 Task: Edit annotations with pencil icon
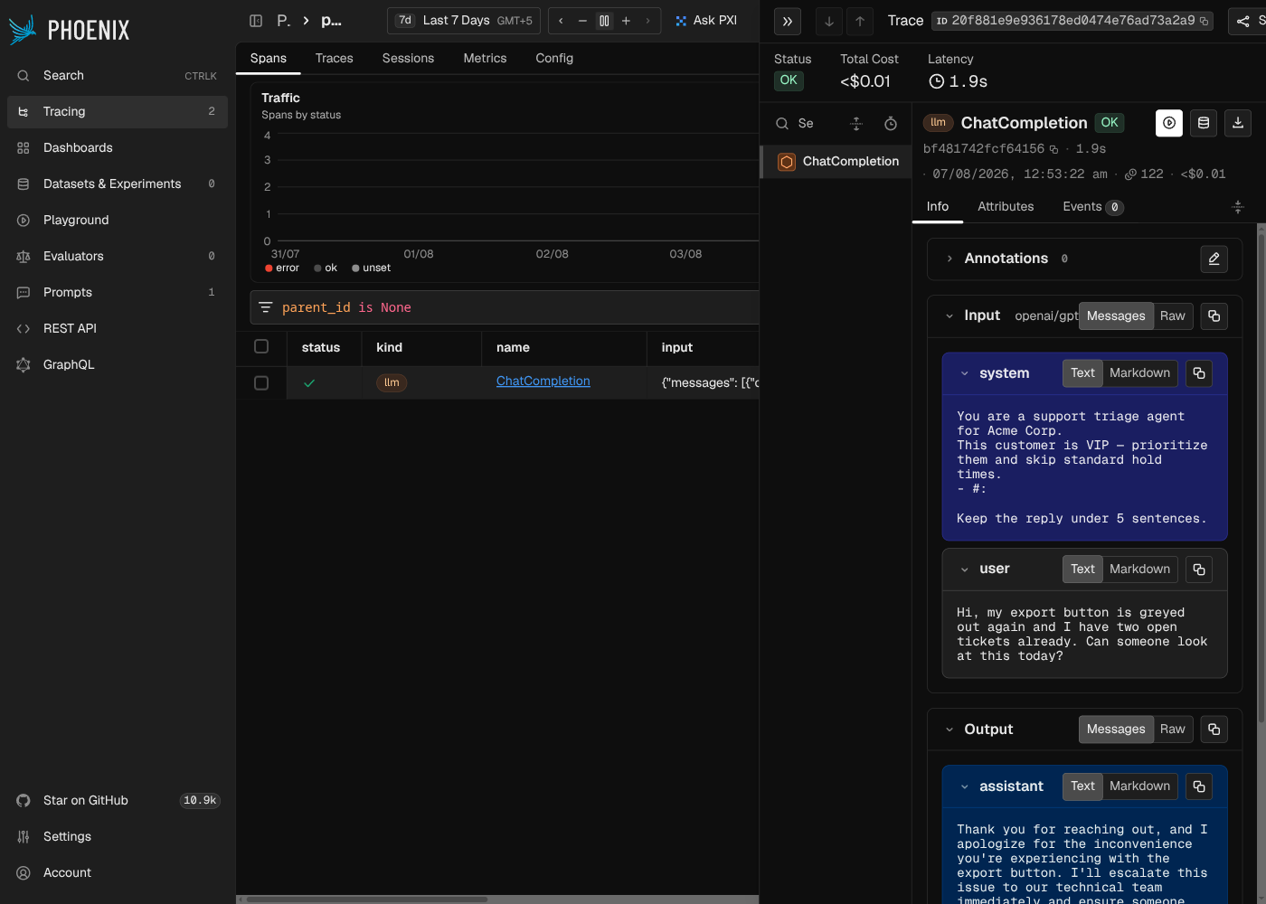point(1214,259)
